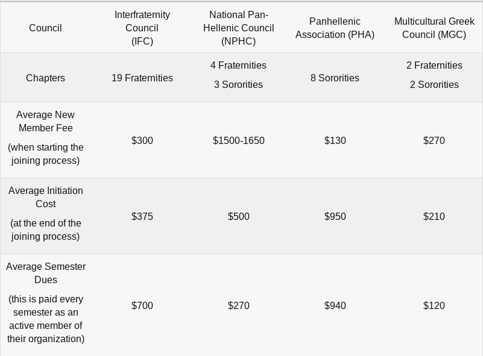Select the Multicultural Greek Council (MGC) header
Viewport: 483px width, 356px height.
tap(434, 28)
